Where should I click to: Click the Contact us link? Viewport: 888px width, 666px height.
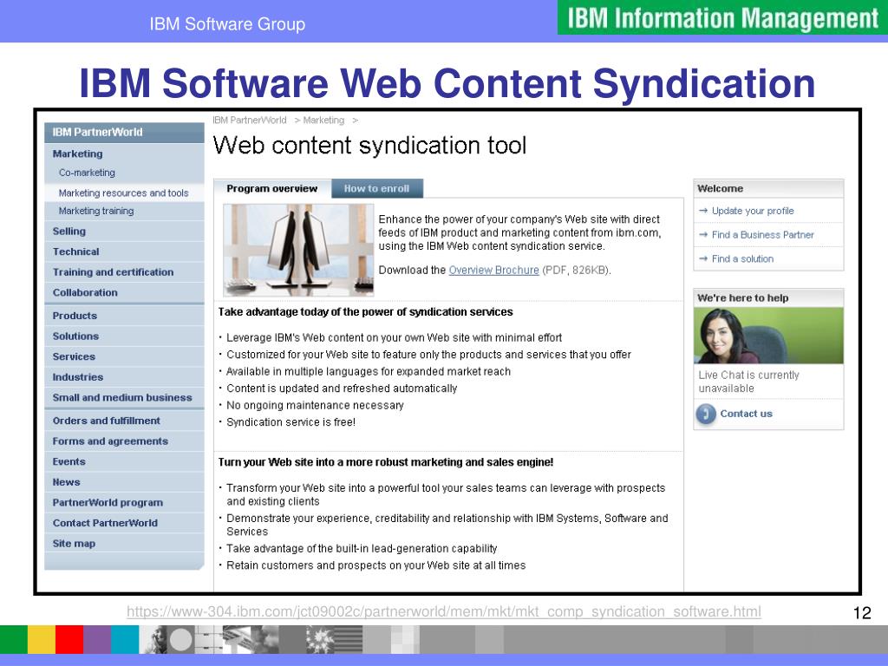[x=746, y=414]
